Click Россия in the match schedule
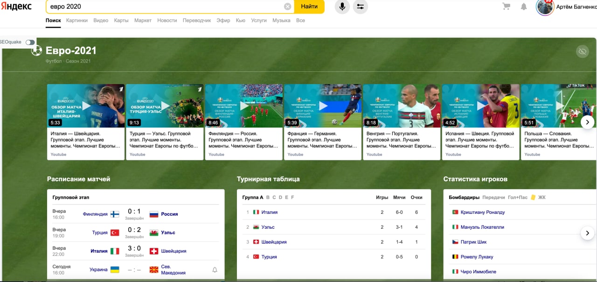Image resolution: width=597 pixels, height=282 pixels. [169, 214]
